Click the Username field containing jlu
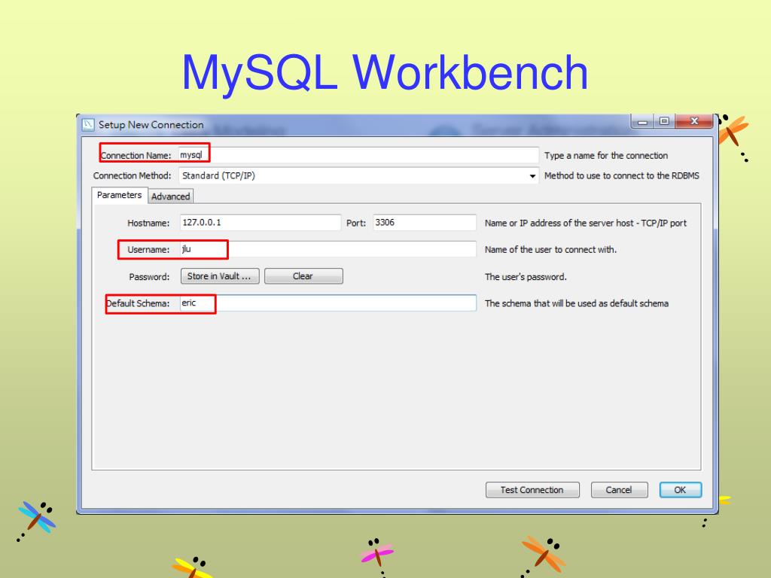The image size is (771, 578). (x=328, y=249)
